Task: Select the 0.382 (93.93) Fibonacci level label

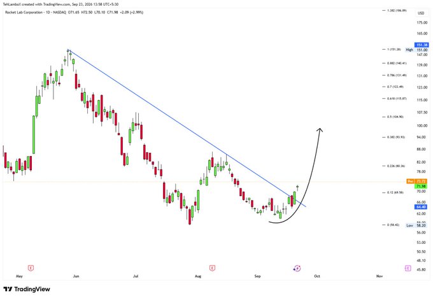Action: [x=396, y=137]
